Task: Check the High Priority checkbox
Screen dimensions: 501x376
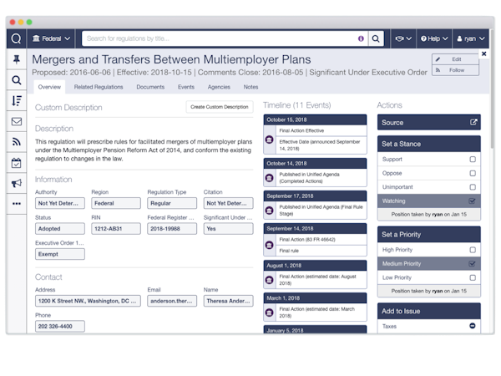Action: pos(473,250)
